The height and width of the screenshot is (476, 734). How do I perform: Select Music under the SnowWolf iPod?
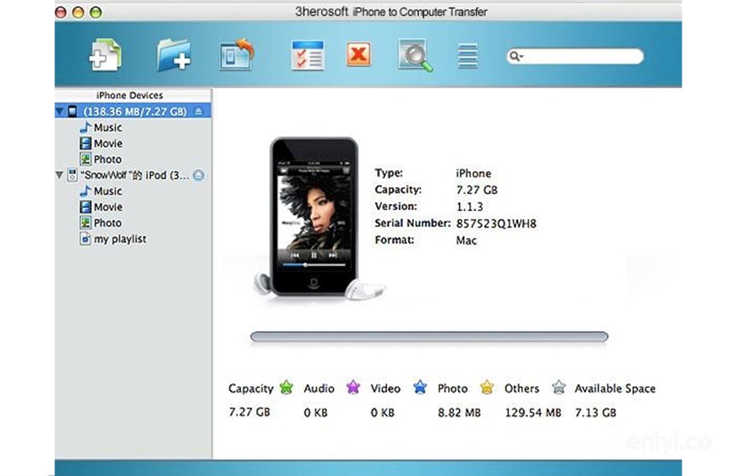[107, 191]
